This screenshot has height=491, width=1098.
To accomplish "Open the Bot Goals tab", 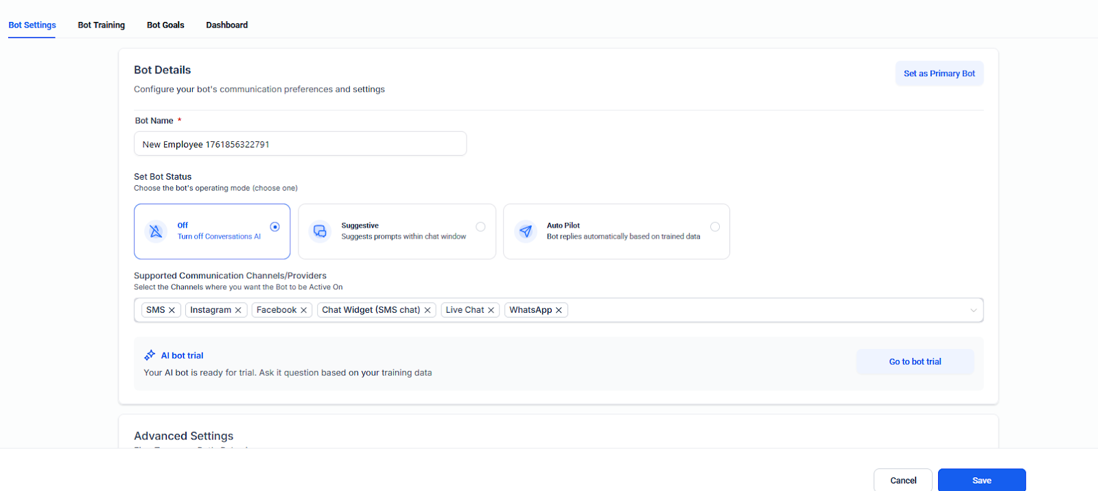I will tap(165, 25).
